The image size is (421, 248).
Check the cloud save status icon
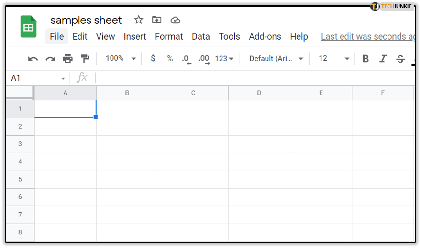(176, 20)
